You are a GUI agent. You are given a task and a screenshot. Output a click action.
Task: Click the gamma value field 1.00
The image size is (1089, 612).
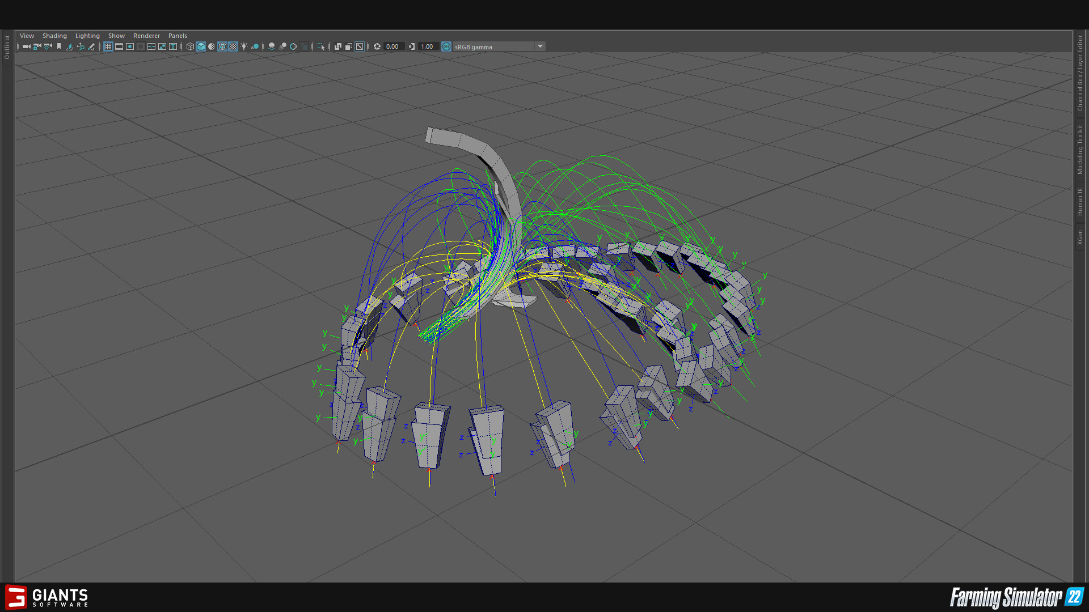pyautogui.click(x=428, y=46)
